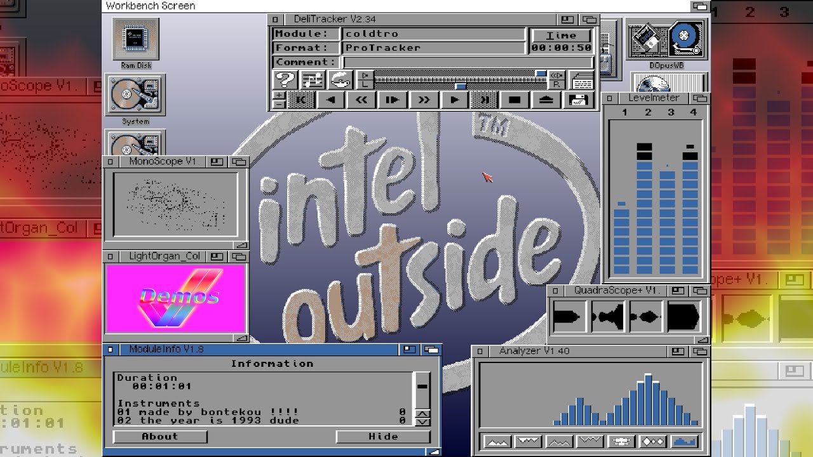Select diamonds mode in Analyzer
This screenshot has height=457, width=813.
click(x=652, y=441)
